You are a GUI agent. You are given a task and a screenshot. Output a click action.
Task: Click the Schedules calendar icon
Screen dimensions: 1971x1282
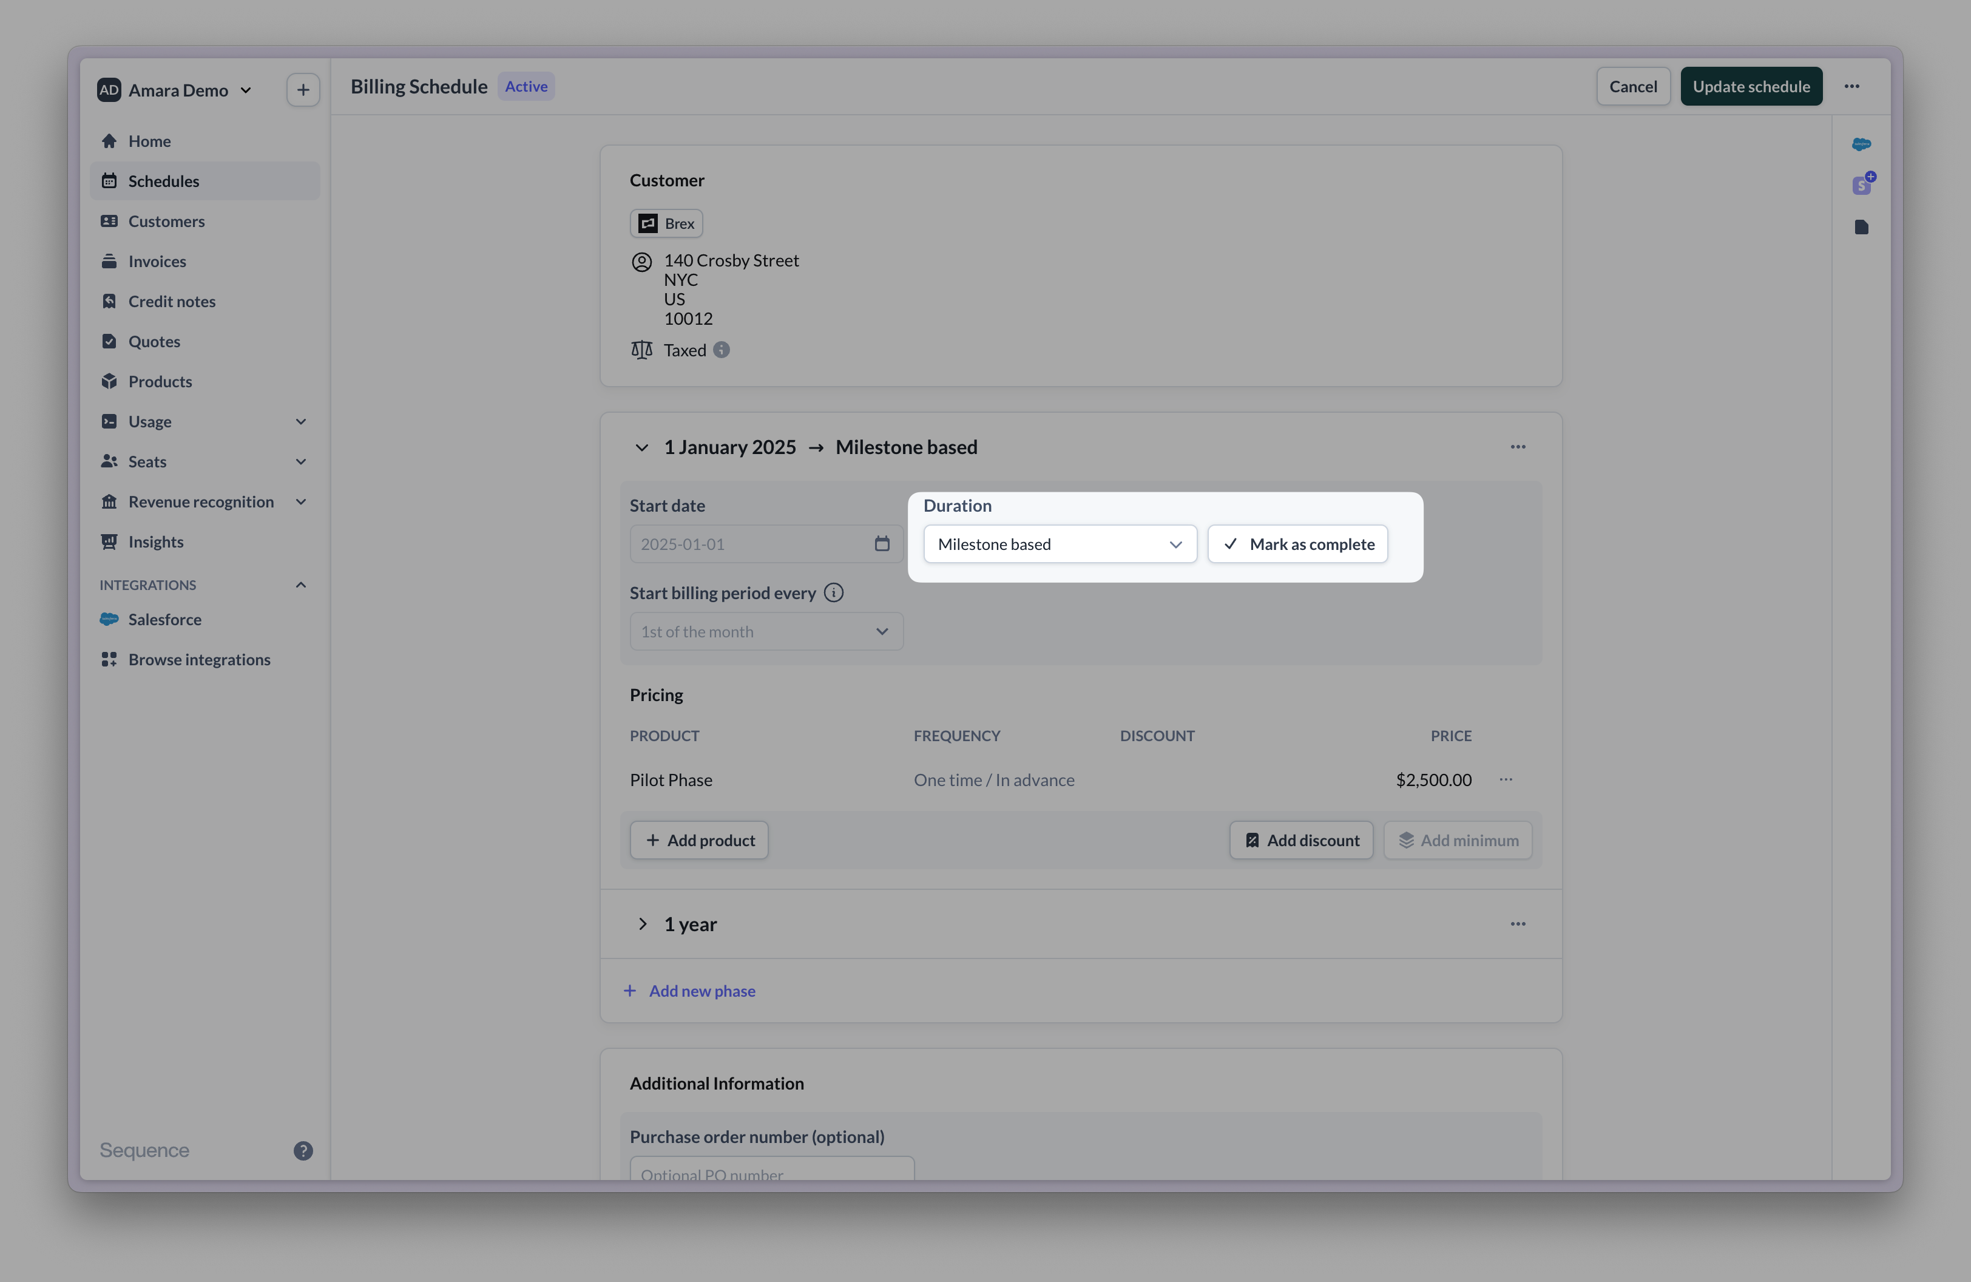point(109,180)
